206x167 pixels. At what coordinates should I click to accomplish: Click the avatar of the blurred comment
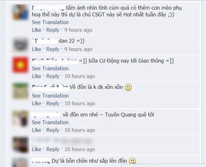20,145
